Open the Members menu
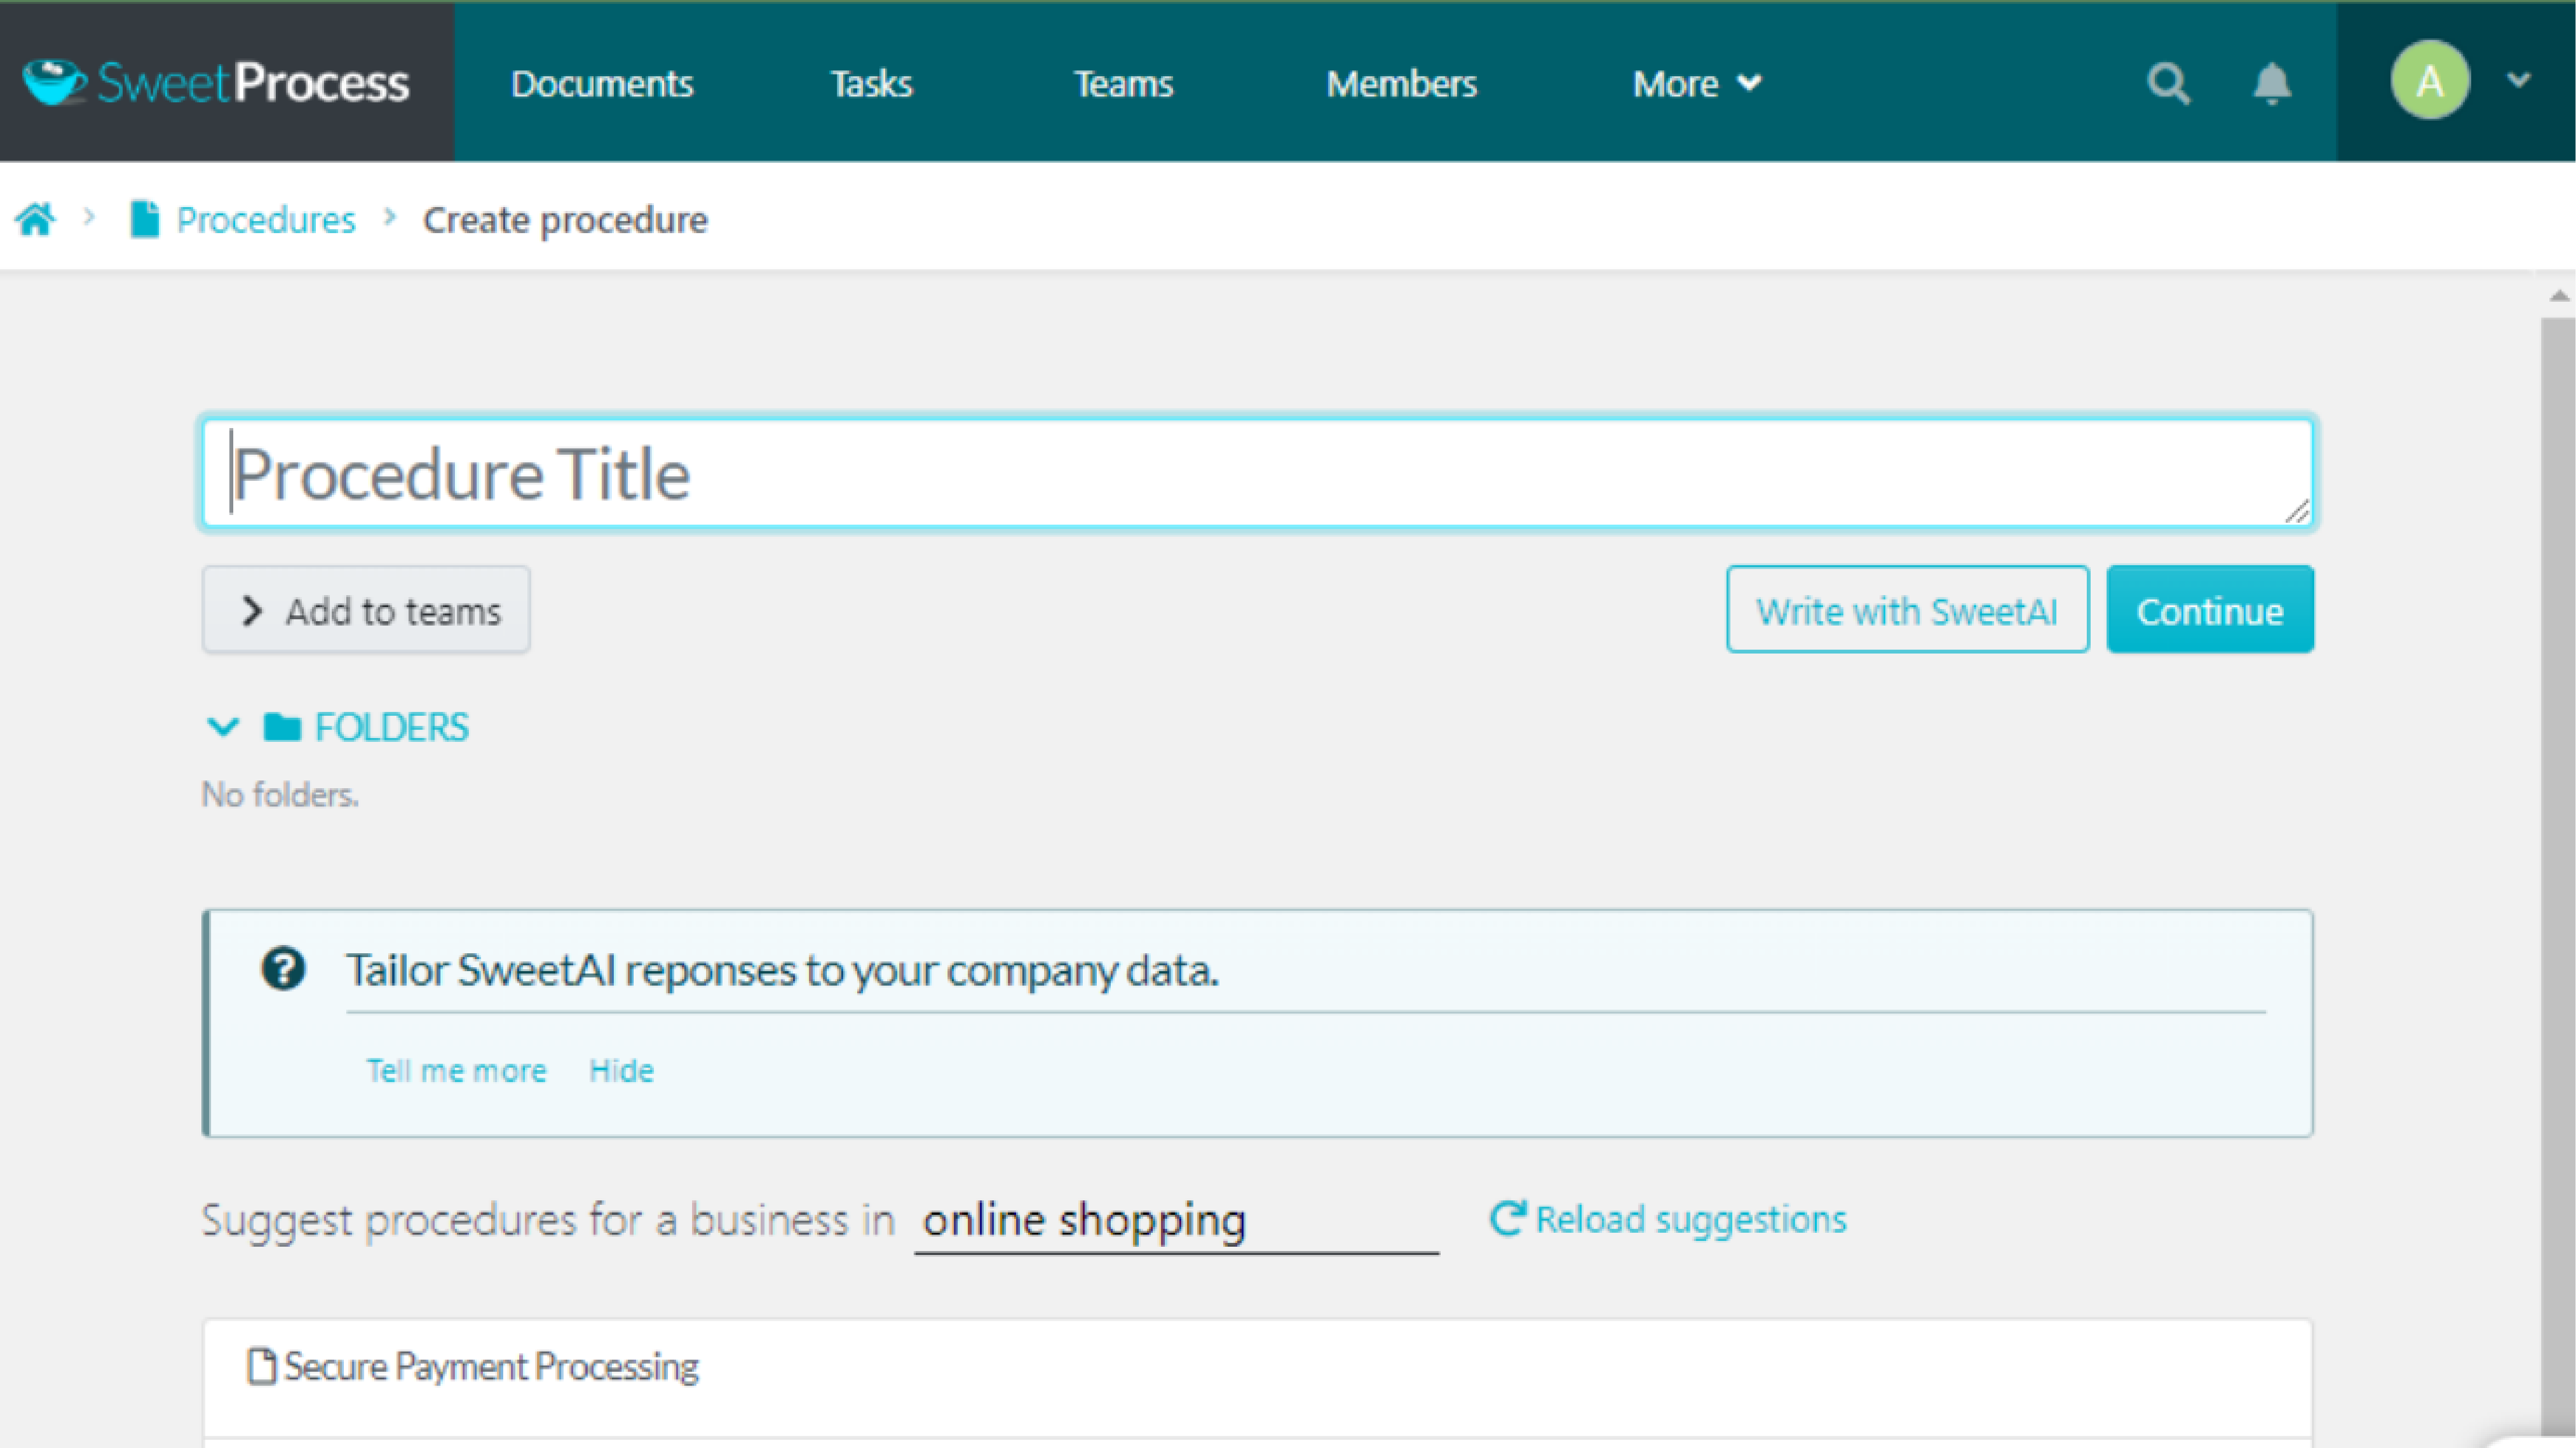 (x=1401, y=84)
